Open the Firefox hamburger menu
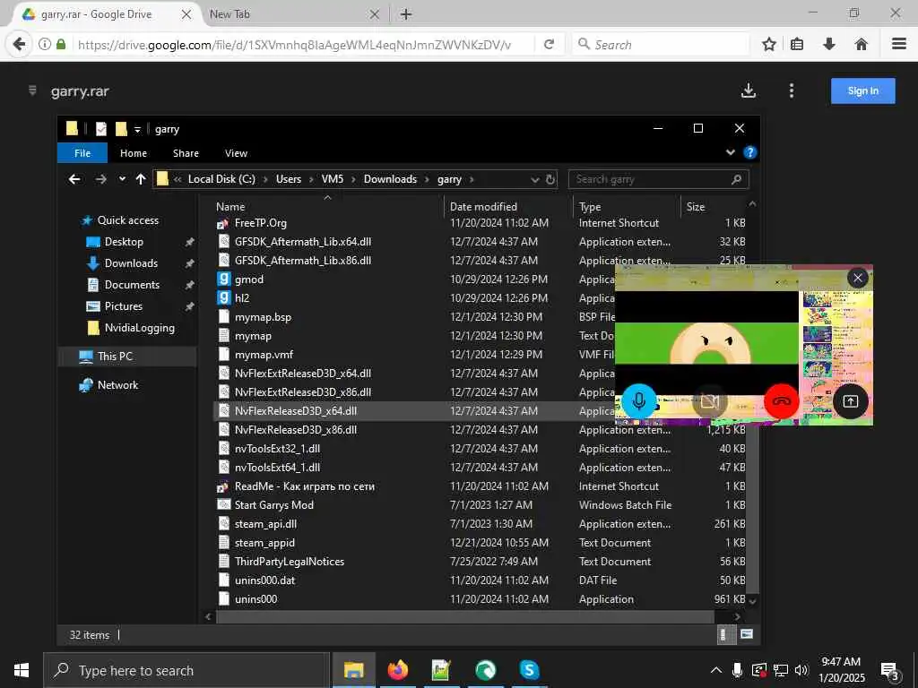This screenshot has height=688, width=918. 899,44
